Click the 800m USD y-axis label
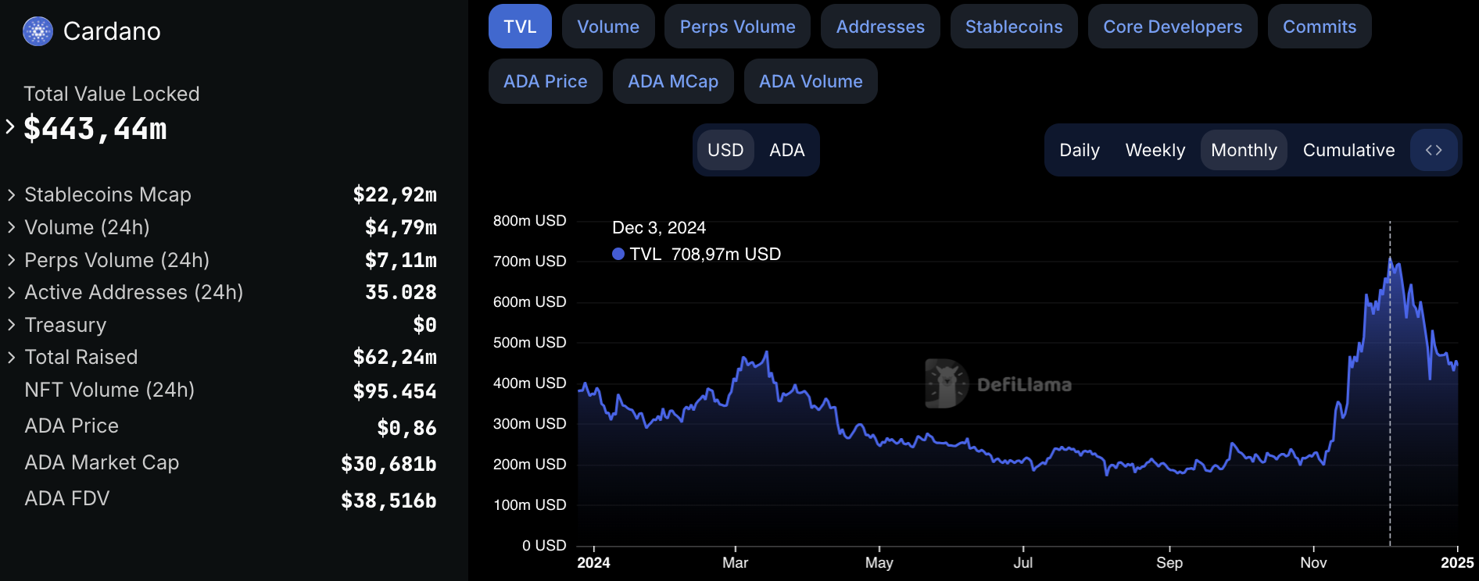Screen dimensions: 1479x581 pos(529,221)
